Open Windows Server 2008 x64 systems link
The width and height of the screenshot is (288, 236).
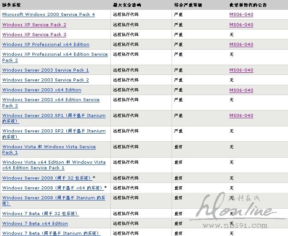pyautogui.click(x=53, y=188)
